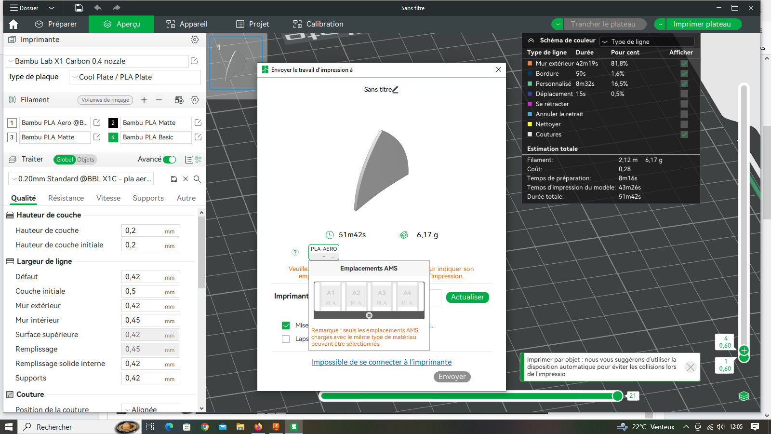Toggle the Avancé mode switch

pos(170,160)
